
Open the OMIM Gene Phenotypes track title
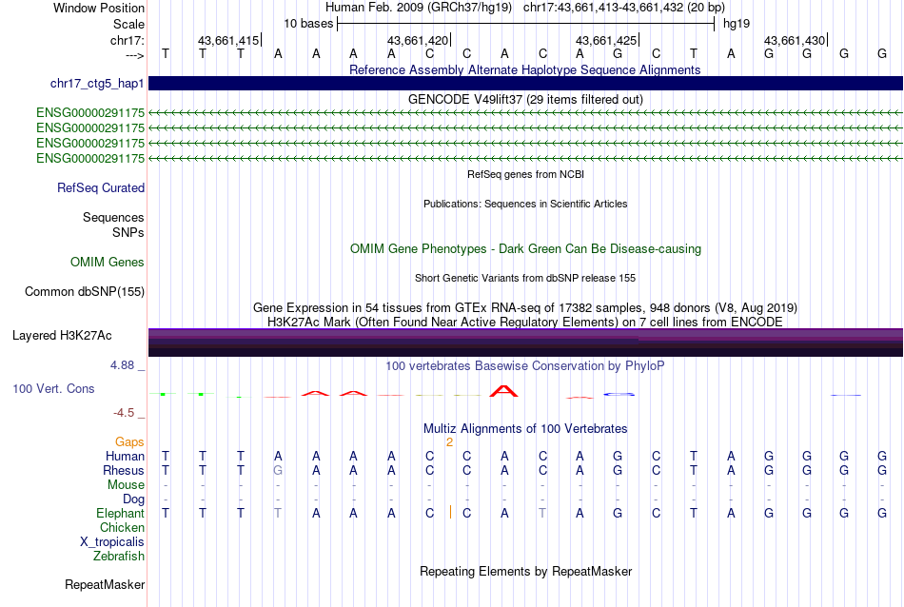click(525, 248)
